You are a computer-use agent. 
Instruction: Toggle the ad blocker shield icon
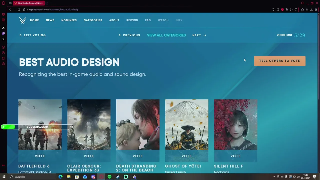pyautogui.click(x=282, y=9)
